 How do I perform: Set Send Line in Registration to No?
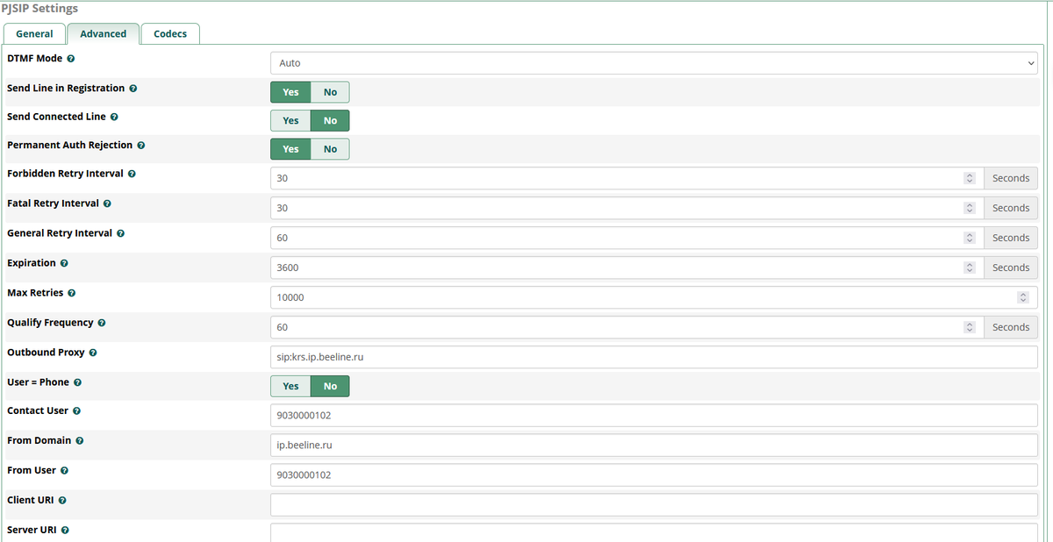[330, 91]
